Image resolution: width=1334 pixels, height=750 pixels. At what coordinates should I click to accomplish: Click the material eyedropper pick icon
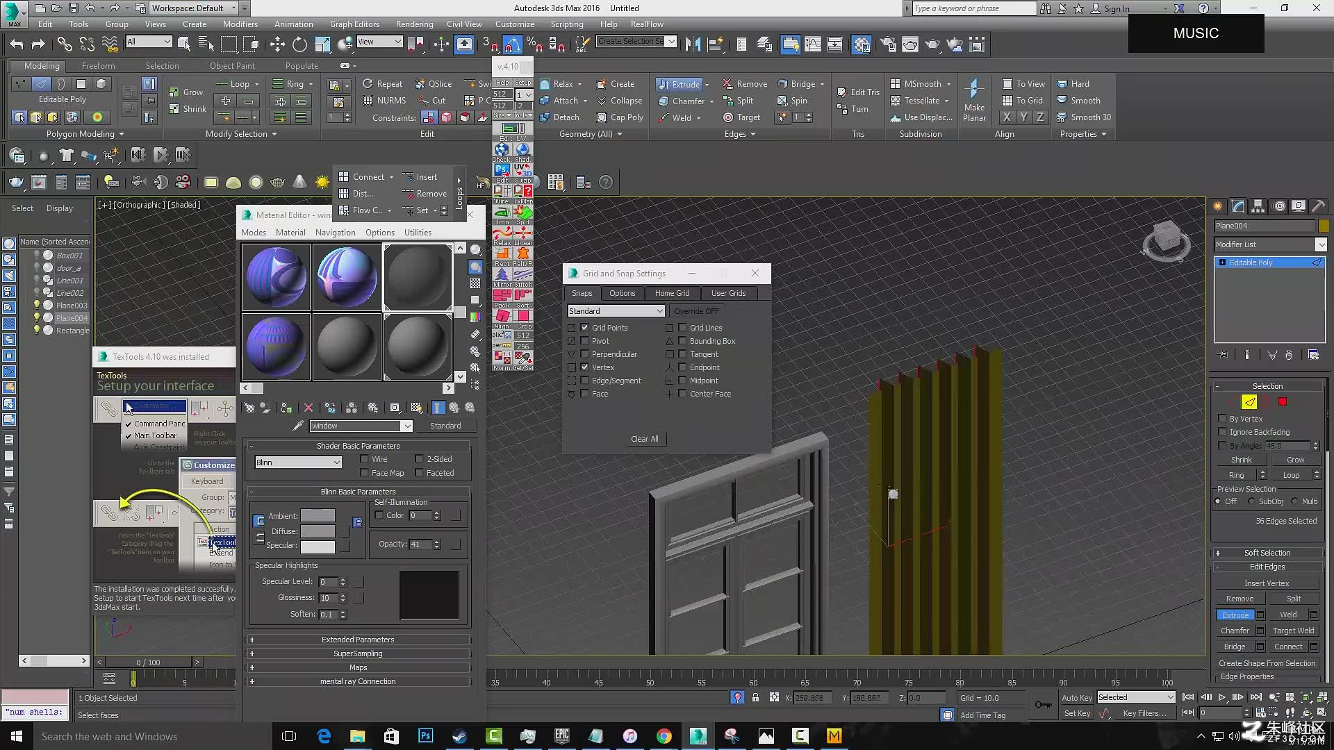pos(298,426)
